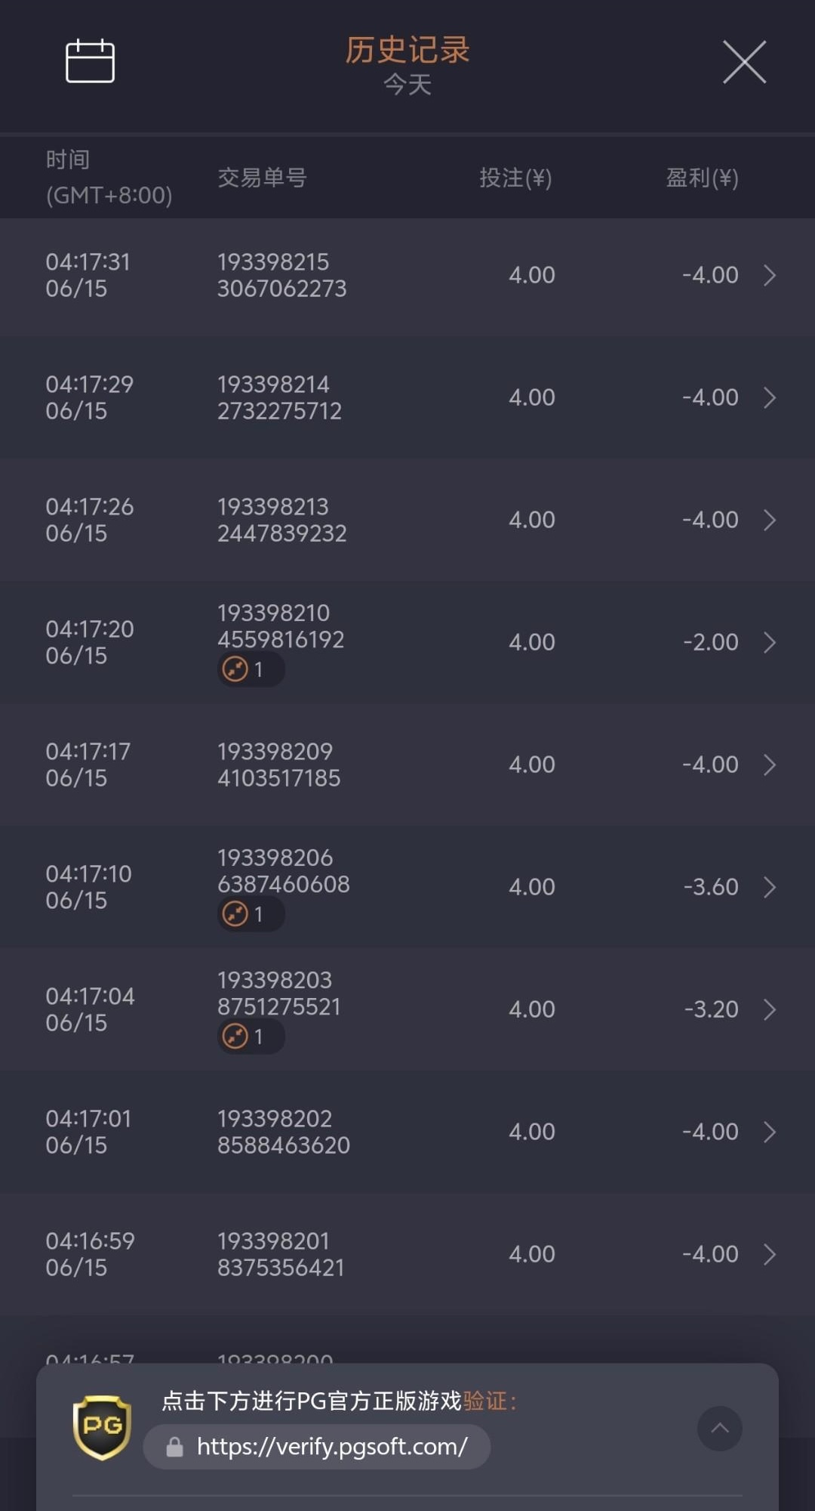The width and height of the screenshot is (815, 1511).
Task: Close the history records panel
Action: coord(744,62)
